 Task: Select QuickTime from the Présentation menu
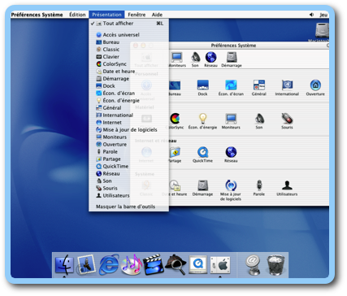click(128, 167)
